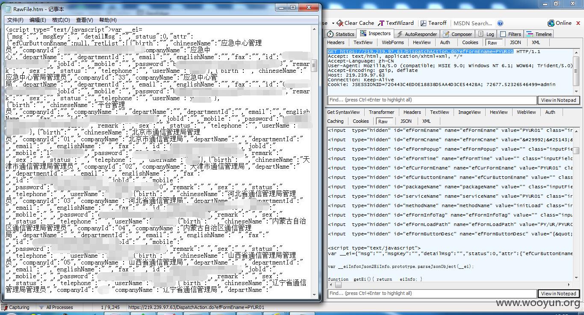Select request Auth inspector tab
The height and width of the screenshot is (315, 584).
(445, 42)
